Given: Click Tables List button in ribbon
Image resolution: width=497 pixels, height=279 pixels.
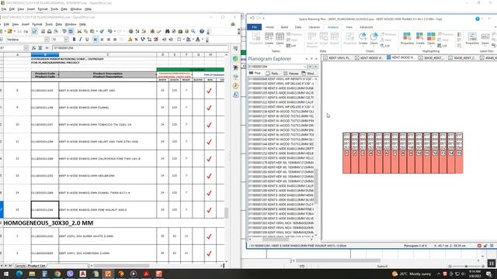Looking at the screenshot, I should tap(291, 46).
